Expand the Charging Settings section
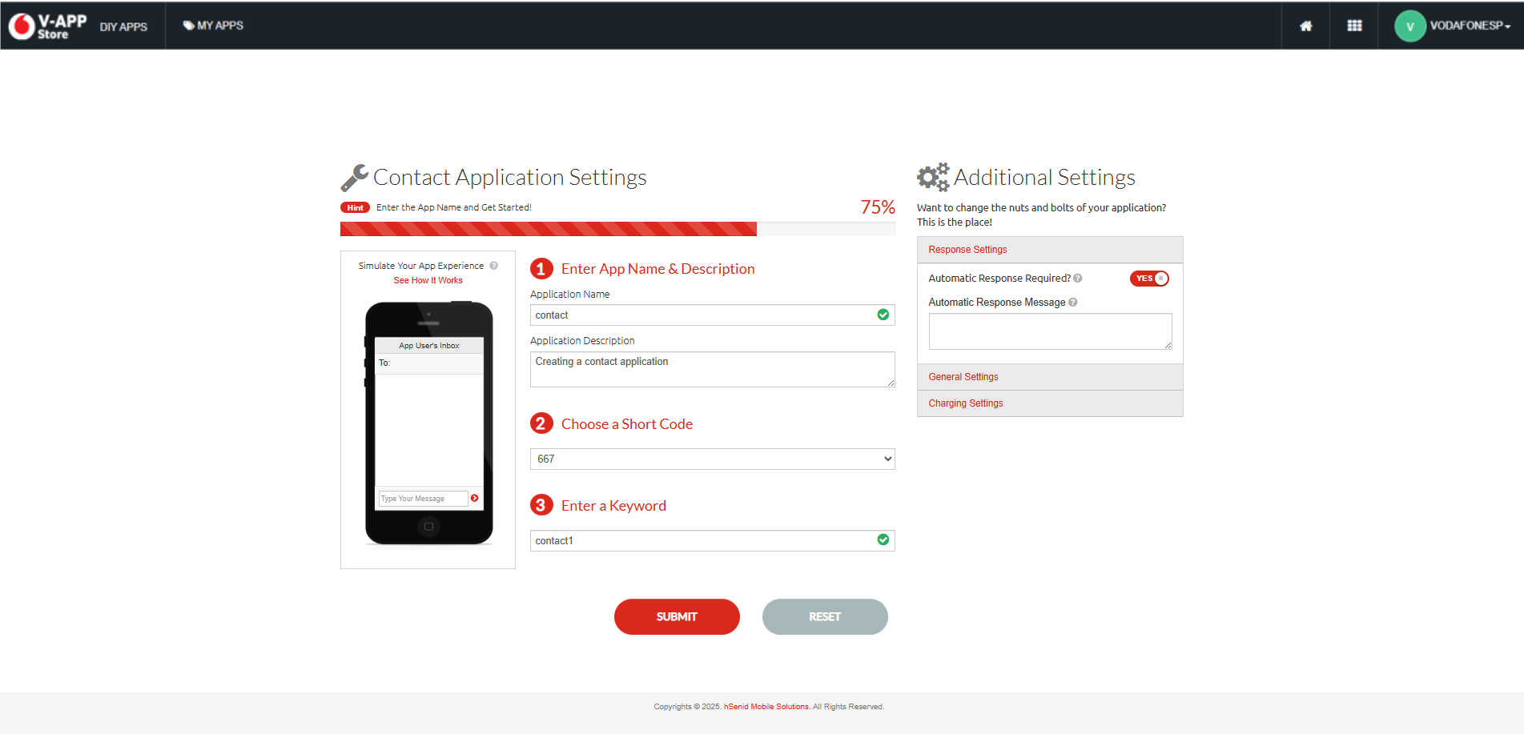Screen dimensions: 1524x734 pos(966,403)
